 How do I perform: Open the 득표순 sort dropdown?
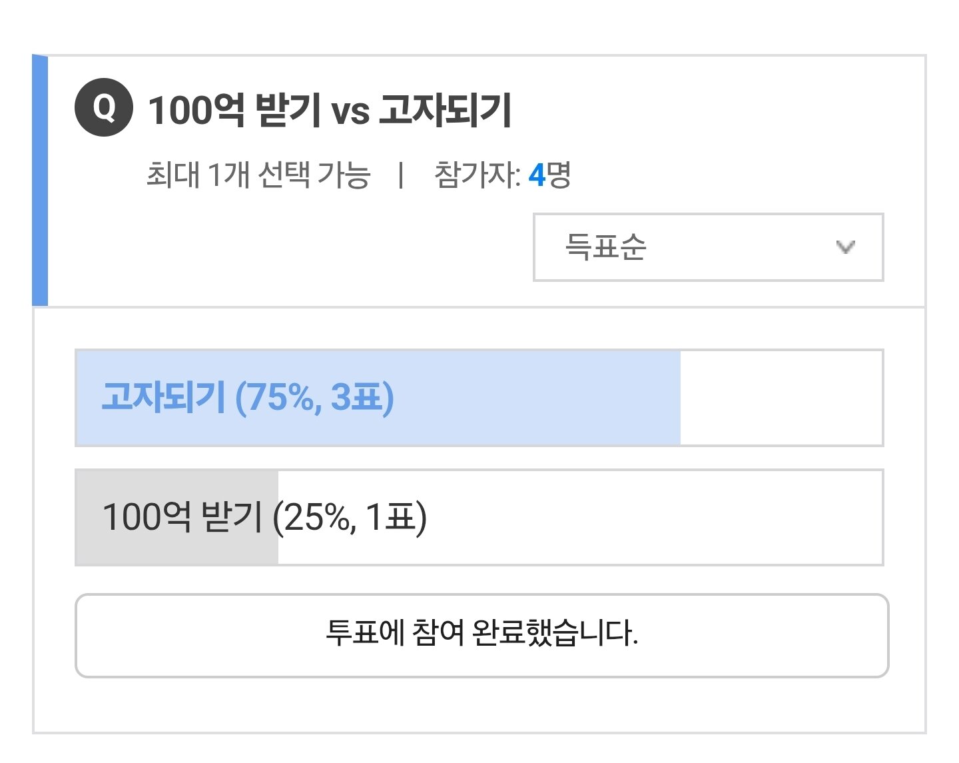click(x=708, y=247)
